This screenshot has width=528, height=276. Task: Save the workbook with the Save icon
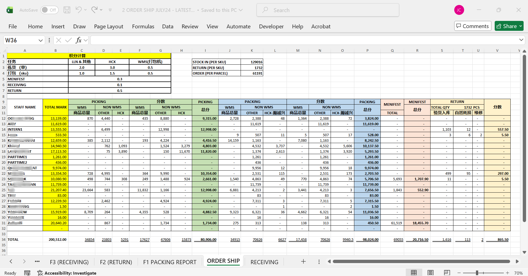point(67,10)
